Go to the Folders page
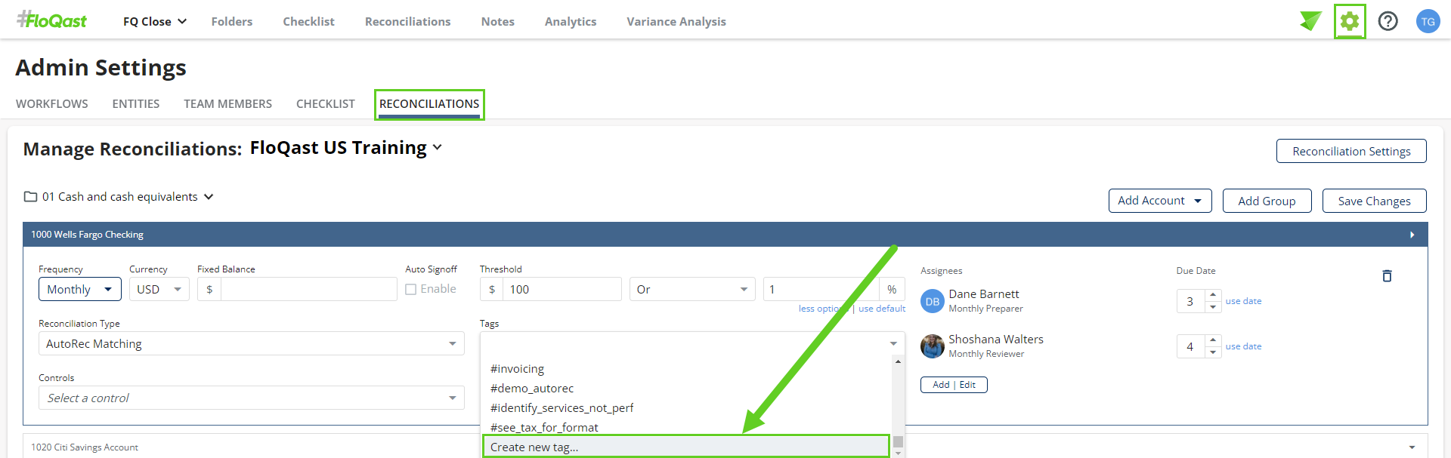The width and height of the screenshot is (1451, 458). pos(232,22)
